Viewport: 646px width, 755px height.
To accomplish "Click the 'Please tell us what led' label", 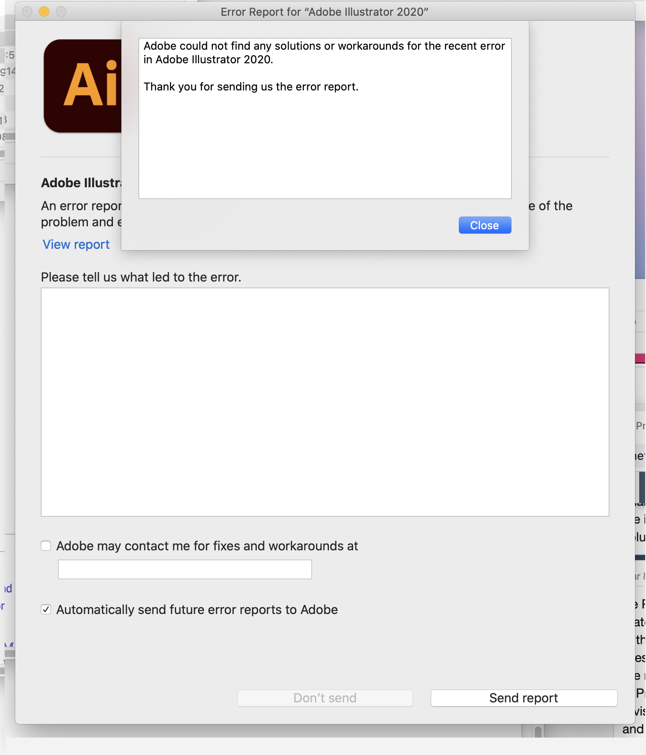I will click(141, 277).
